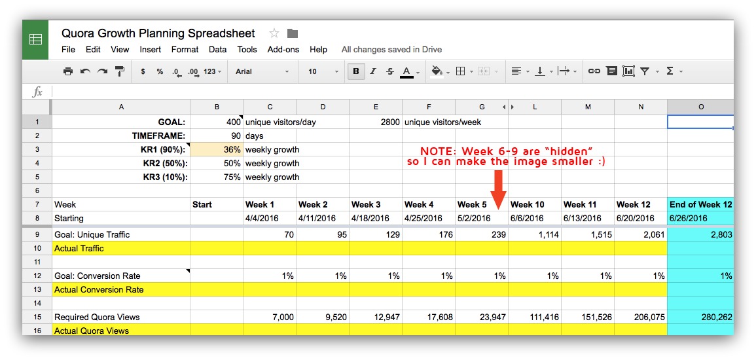The height and width of the screenshot is (360, 756).
Task: Open text color picker
Action: point(406,72)
